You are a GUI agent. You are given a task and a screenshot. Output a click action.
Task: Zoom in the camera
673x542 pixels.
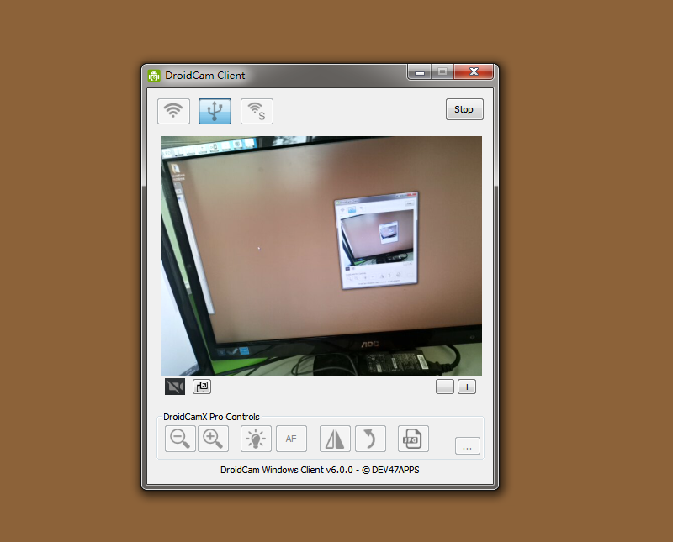click(x=213, y=439)
